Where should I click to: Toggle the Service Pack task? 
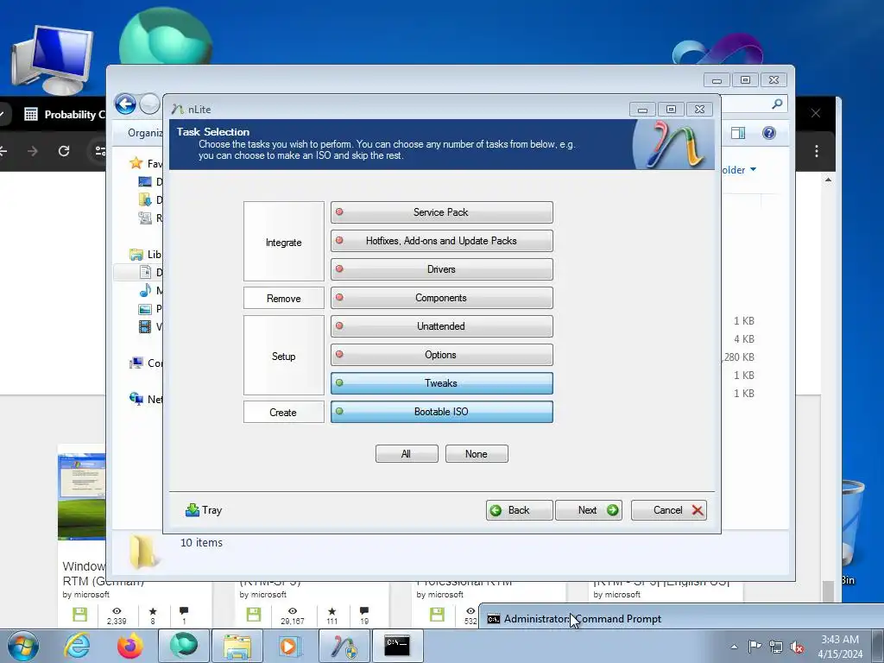click(441, 212)
